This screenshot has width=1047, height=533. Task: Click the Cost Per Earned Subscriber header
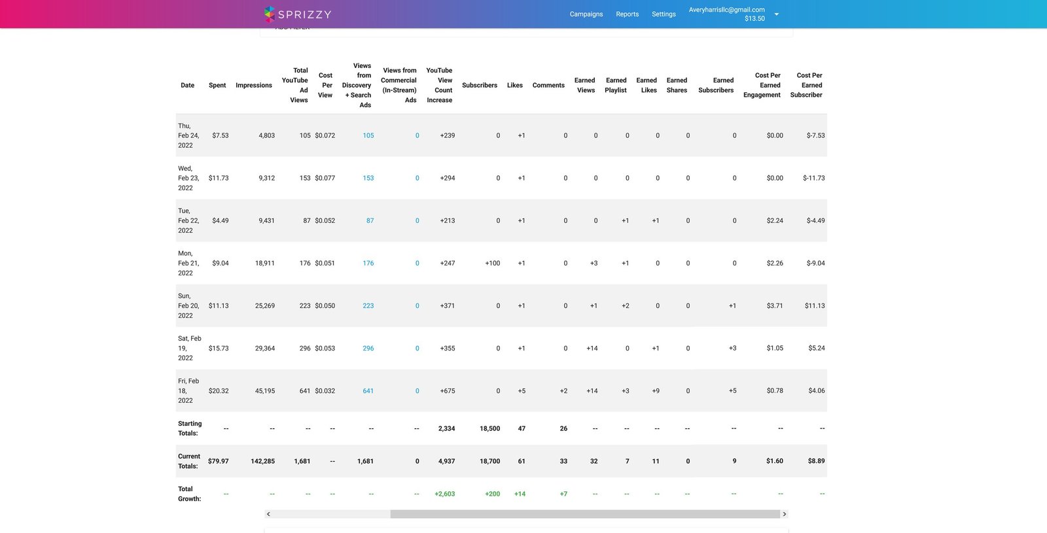point(807,85)
